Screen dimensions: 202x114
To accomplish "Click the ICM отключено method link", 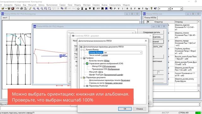I will [109, 66].
